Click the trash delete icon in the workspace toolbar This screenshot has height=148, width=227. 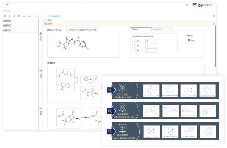click(x=19, y=16)
